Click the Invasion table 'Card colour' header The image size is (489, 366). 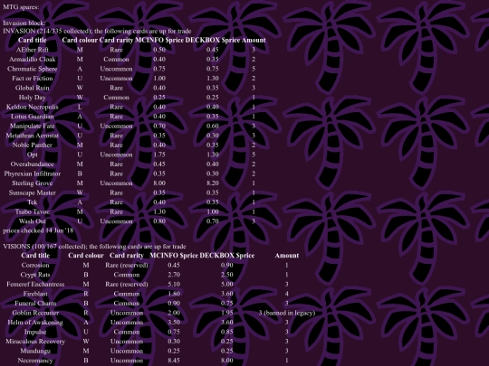[x=80, y=40]
